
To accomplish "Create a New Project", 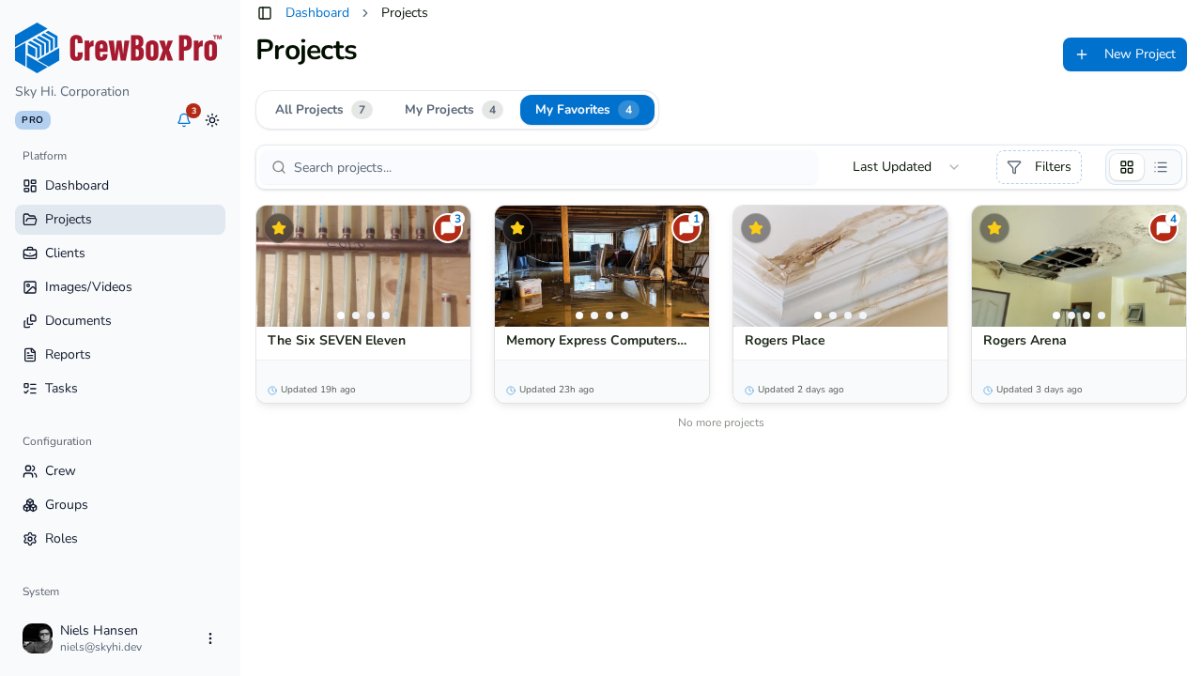I will click(1125, 54).
